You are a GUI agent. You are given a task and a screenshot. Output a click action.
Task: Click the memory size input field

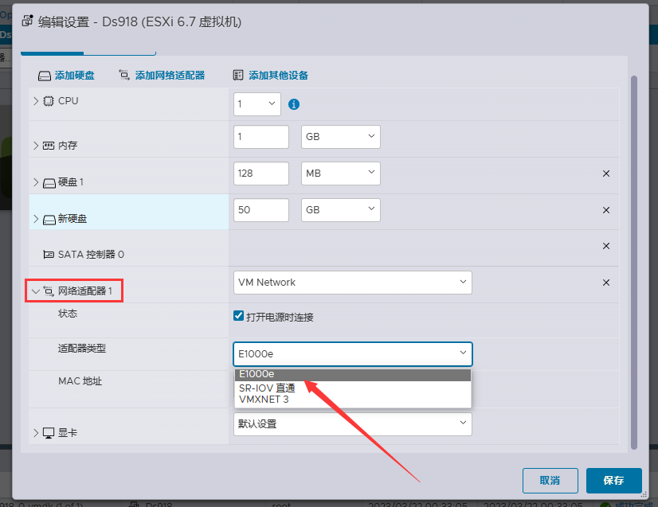click(x=261, y=137)
